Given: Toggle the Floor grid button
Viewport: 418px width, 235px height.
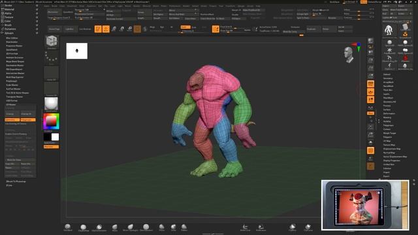Looking at the screenshot, I should pyautogui.click(x=370, y=92).
